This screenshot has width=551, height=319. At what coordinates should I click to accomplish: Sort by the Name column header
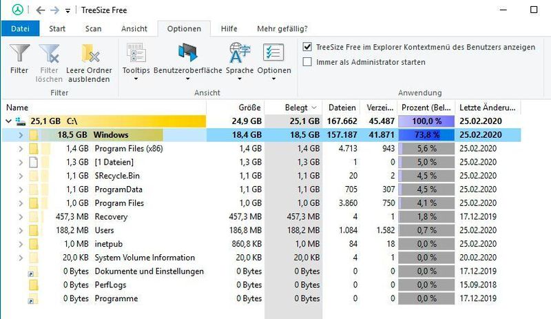pos(104,107)
